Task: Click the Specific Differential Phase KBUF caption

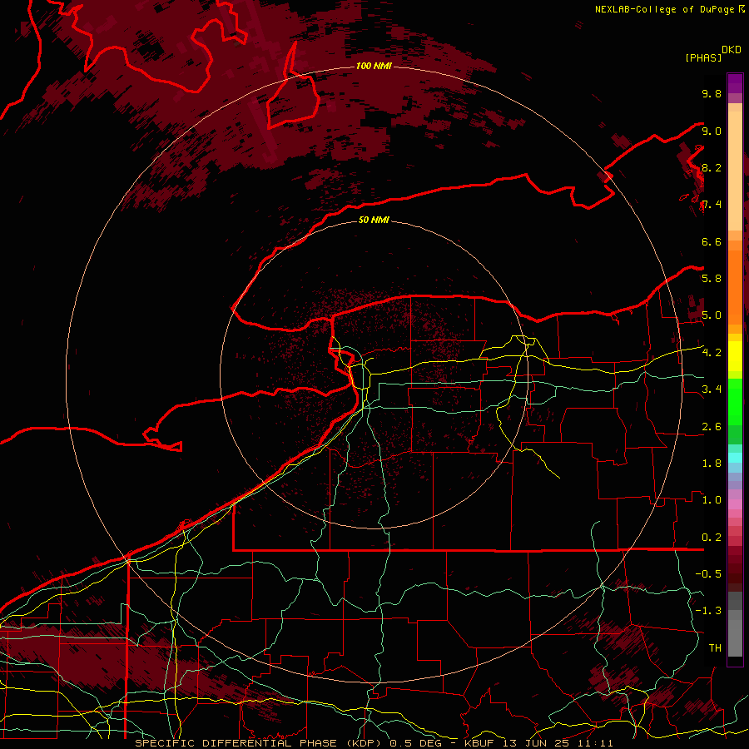Action: pyautogui.click(x=374, y=743)
